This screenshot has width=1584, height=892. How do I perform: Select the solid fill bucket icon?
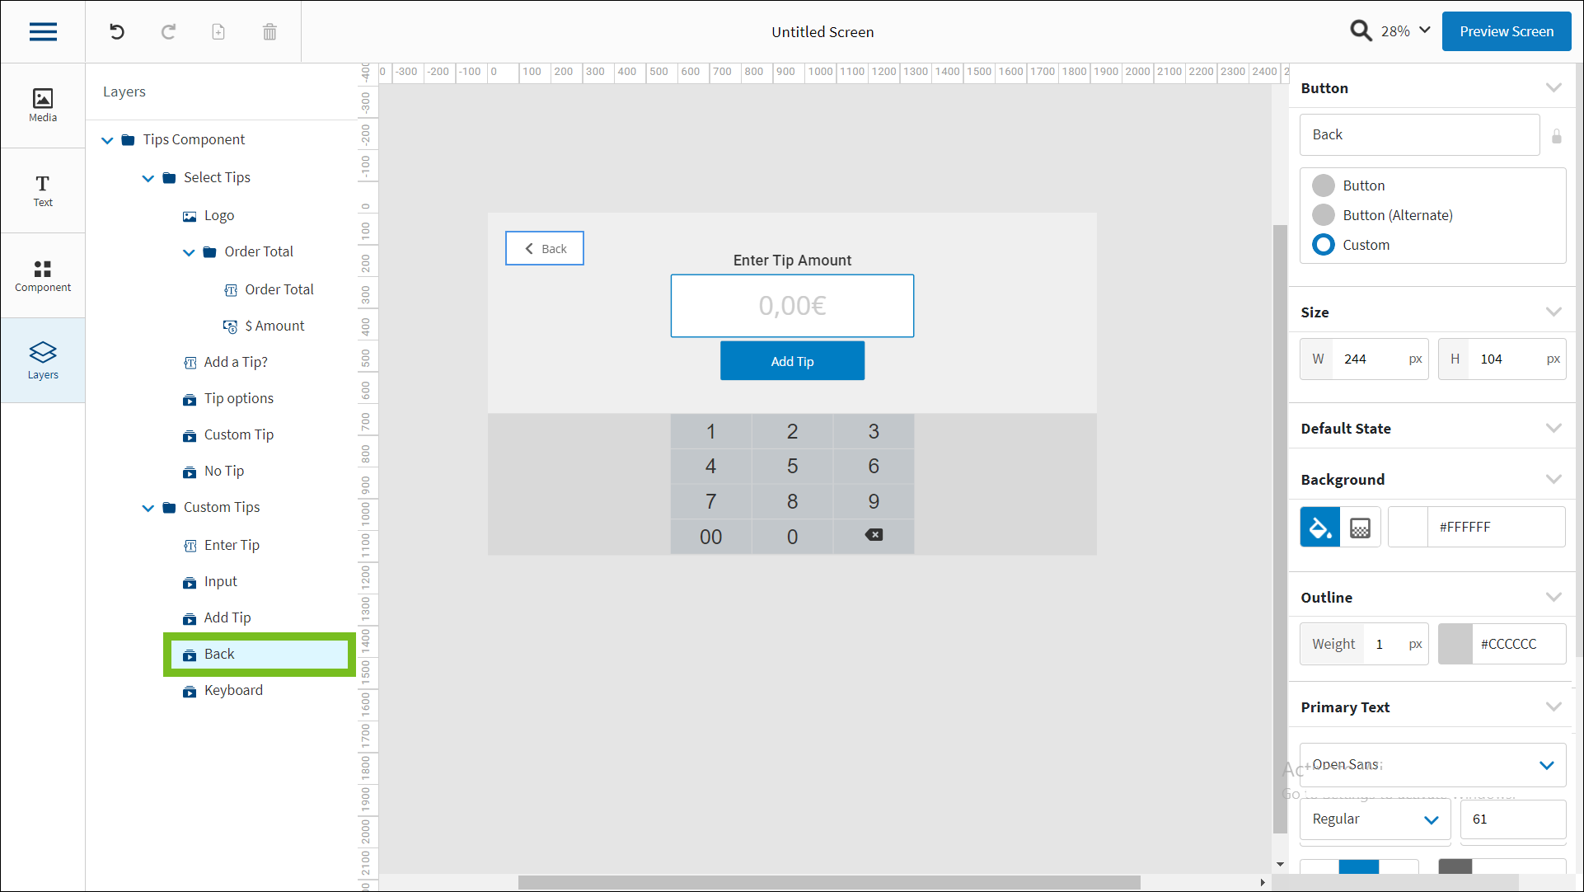tap(1319, 528)
